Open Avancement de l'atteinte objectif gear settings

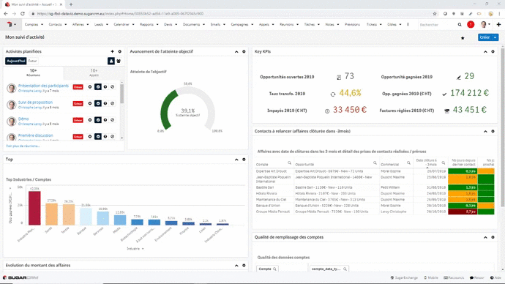click(244, 51)
